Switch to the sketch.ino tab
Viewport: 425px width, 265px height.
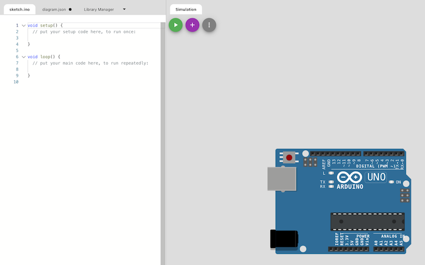click(20, 10)
